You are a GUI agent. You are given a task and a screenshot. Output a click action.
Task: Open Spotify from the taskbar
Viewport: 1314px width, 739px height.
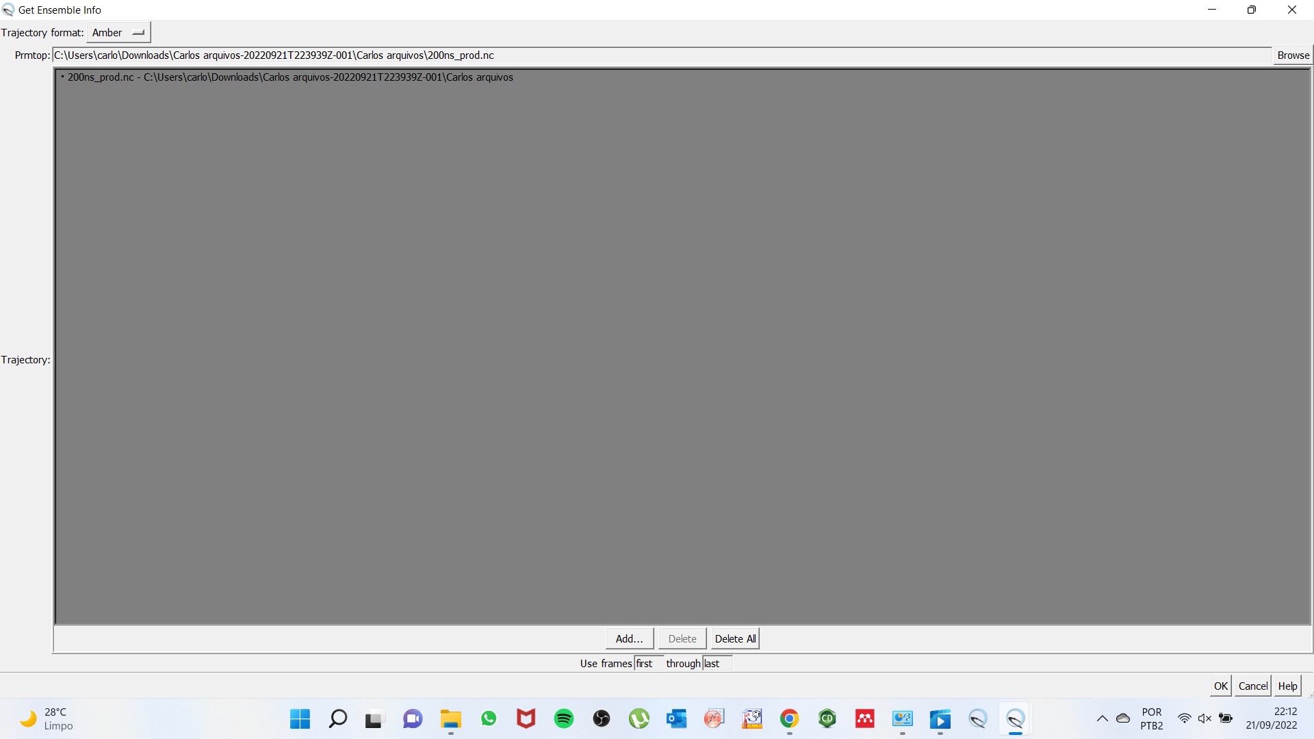click(x=564, y=718)
